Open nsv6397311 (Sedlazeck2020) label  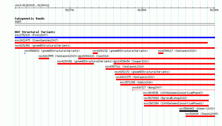(125, 66)
